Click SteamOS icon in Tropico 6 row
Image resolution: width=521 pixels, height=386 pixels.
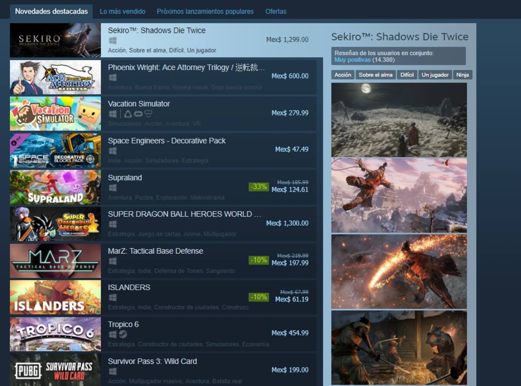pyautogui.click(x=123, y=334)
